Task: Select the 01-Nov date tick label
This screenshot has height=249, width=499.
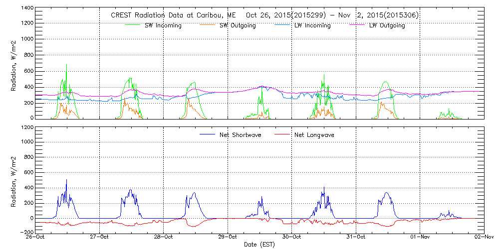Action: [420, 238]
